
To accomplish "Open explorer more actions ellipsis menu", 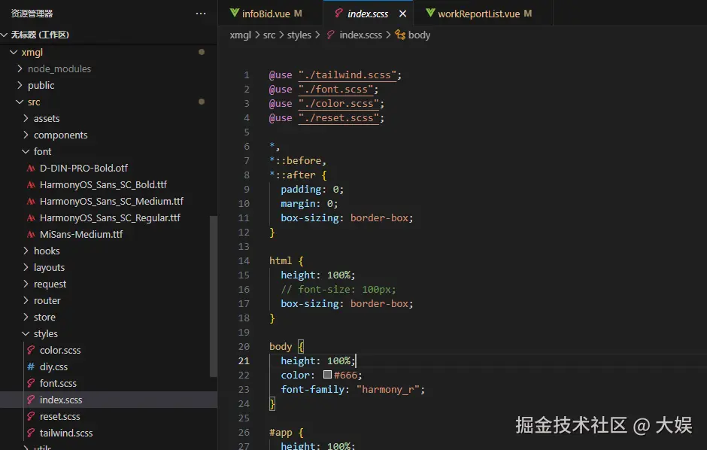I will pos(201,14).
